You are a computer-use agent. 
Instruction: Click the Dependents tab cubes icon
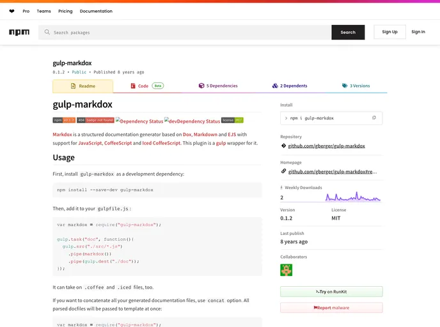[275, 86]
